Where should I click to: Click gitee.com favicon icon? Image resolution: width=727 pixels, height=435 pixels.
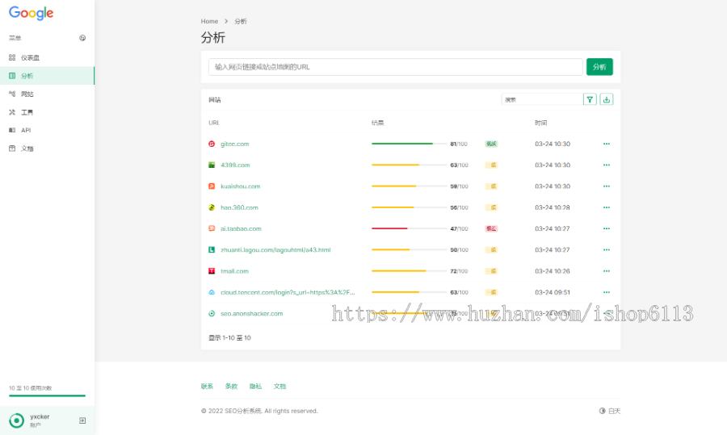pos(212,144)
